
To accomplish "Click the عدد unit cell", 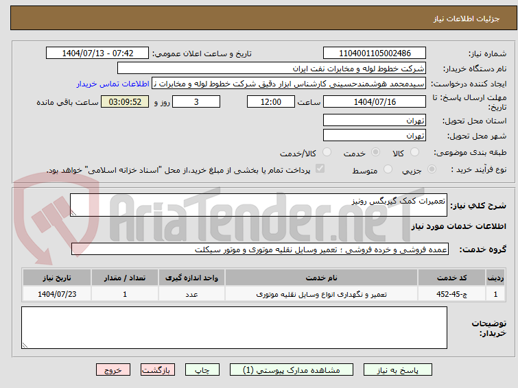I will (191, 294).
